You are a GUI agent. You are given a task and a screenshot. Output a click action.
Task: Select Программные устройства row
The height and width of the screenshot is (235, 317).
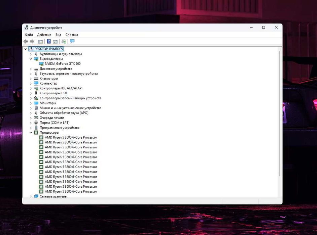click(60, 128)
